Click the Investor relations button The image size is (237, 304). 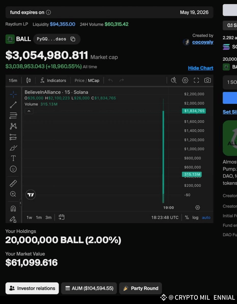[x=32, y=288]
